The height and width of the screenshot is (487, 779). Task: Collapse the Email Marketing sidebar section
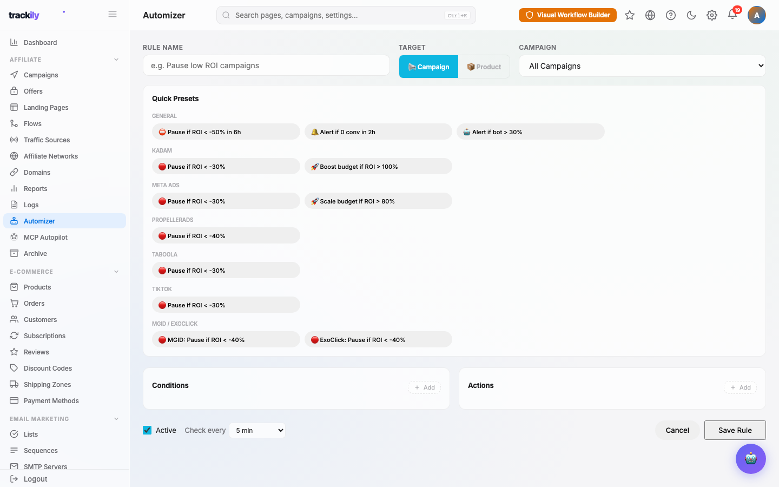click(x=64, y=419)
